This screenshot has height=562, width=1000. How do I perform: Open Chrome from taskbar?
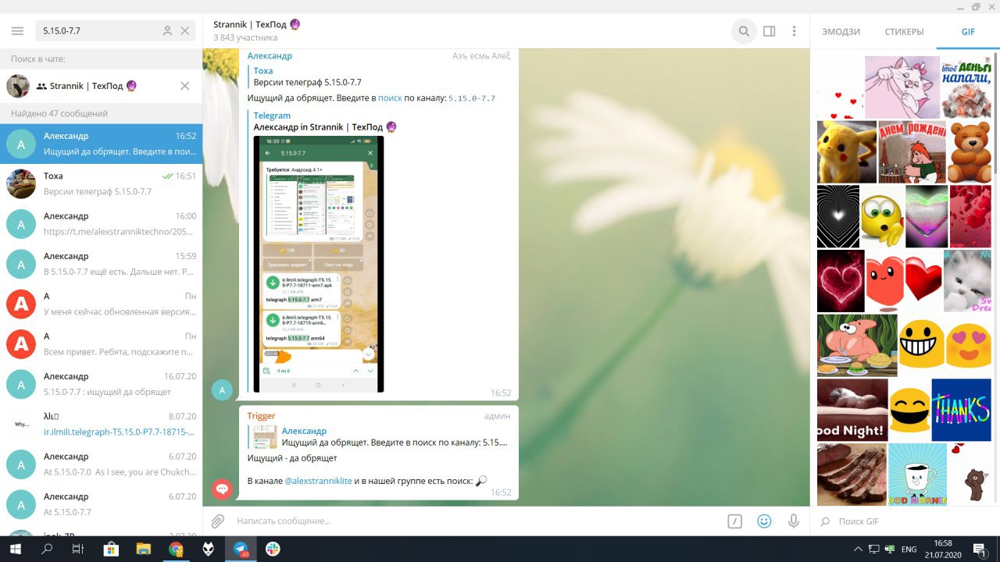(176, 550)
